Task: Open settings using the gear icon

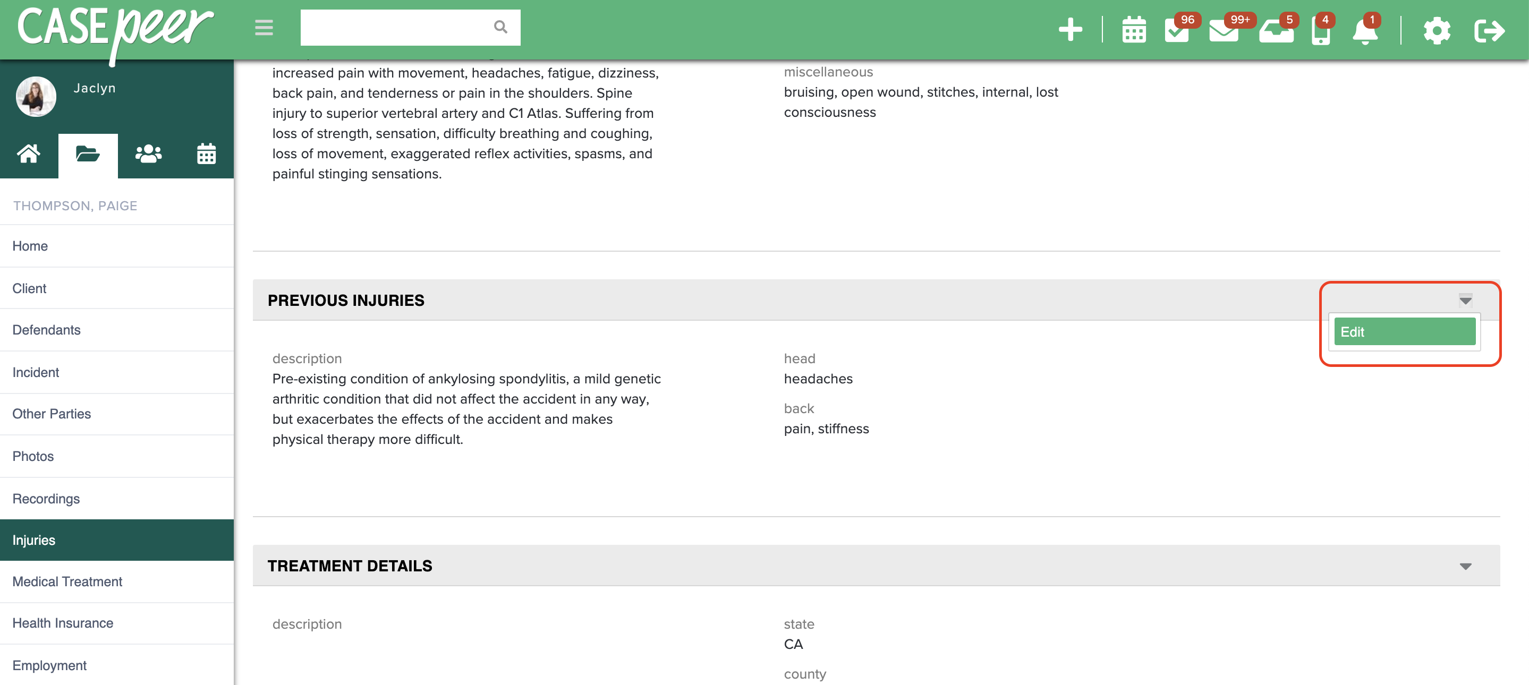Action: point(1437,31)
